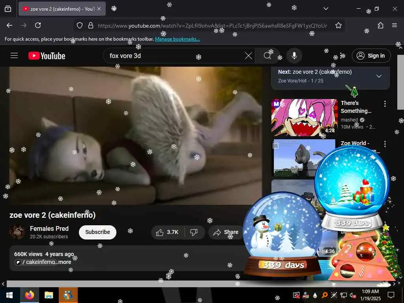Viewport: 404px width, 303px height.
Task: Open the tracking protection shield icon
Action: 80,25
